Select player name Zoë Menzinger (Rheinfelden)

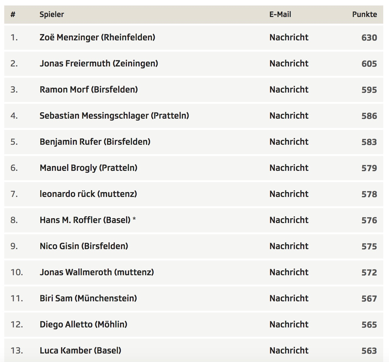point(97,37)
